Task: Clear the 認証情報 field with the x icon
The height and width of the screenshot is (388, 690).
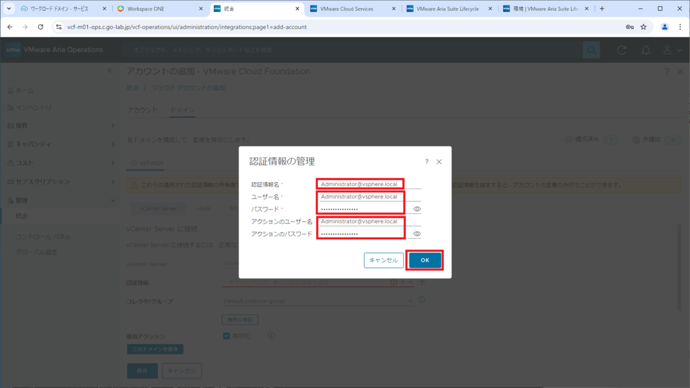Action: 402,282
